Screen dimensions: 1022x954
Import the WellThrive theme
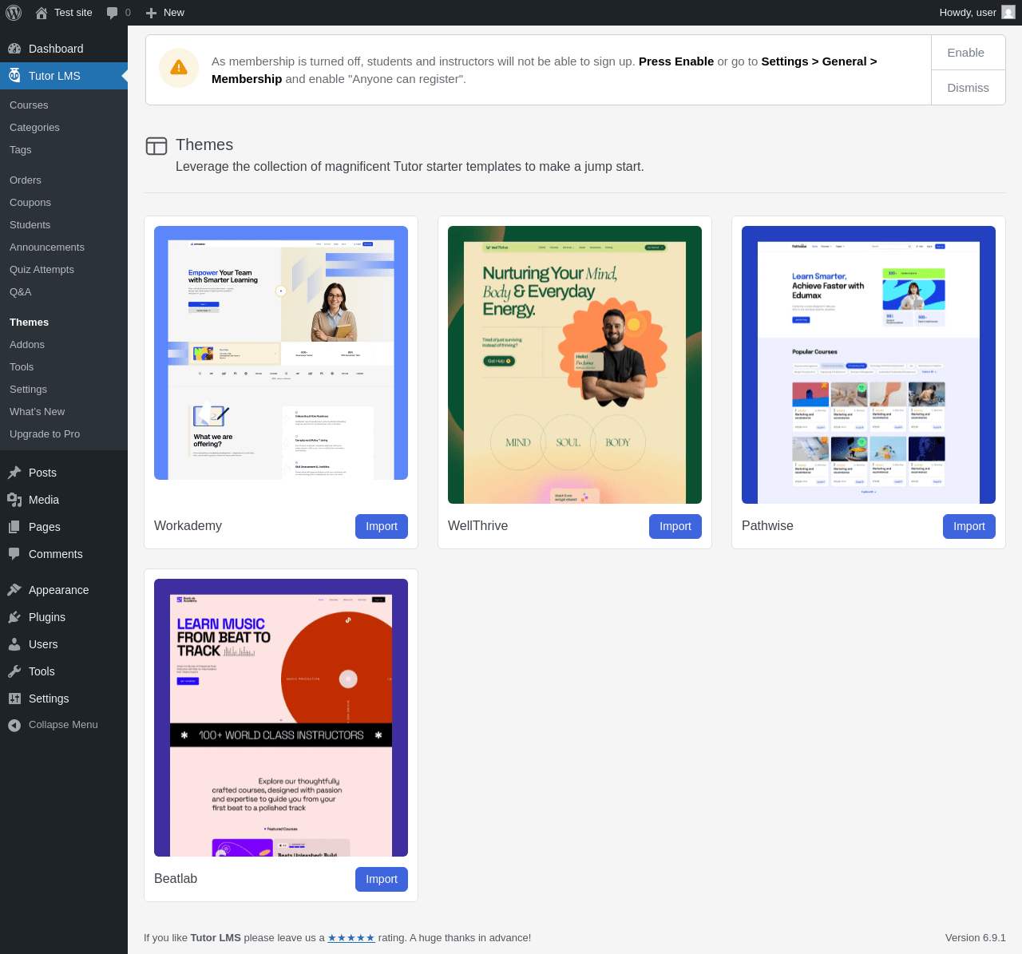[x=675, y=526]
